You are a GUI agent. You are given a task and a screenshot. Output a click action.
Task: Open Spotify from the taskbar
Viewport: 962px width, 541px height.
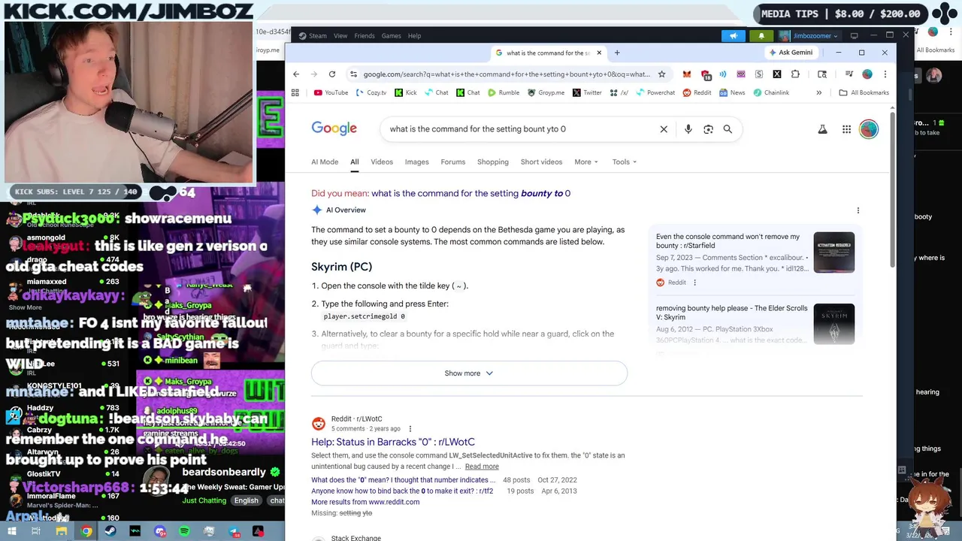click(x=184, y=531)
